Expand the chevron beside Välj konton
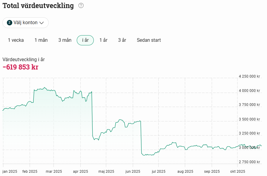Image resolution: width=267 pixels, height=176 pixels. [42, 23]
